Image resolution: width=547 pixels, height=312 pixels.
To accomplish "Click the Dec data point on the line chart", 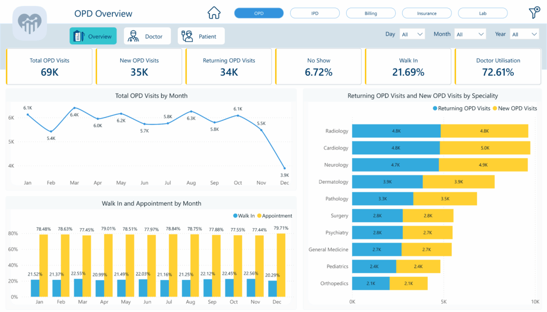I will 284,168.
